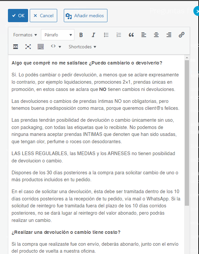Open the Shortcodes dropdown menu
This screenshot has width=199, height=254.
point(82,47)
